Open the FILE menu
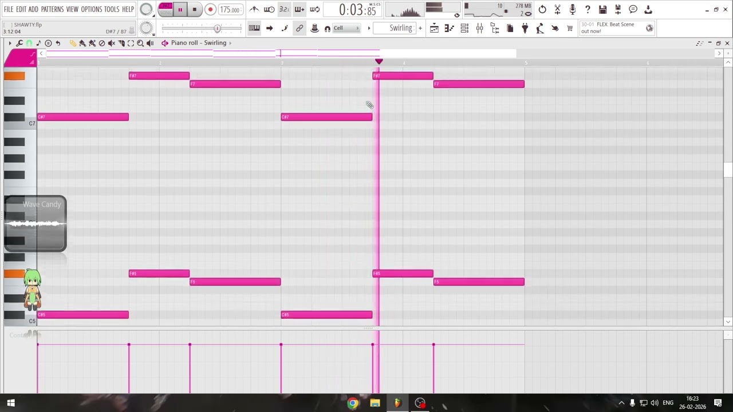733x412 pixels. point(9,9)
